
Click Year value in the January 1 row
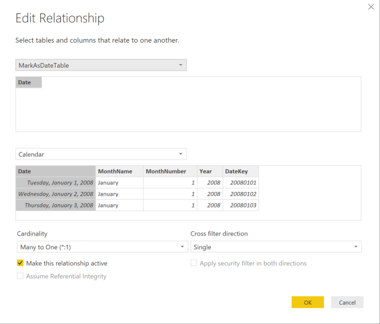point(210,182)
